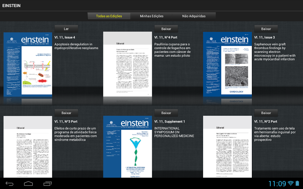This screenshot has width=303, height=189.
Task: Tap 'Saphenous vein graft thrombus findings' description
Action: tap(275, 52)
